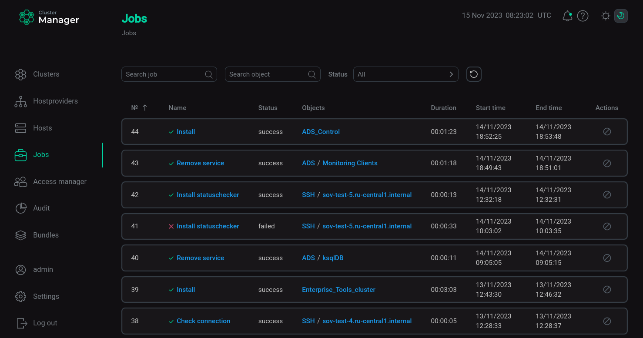Go to Hostproviders in the sidebar
Screen dimensions: 643x338
(55, 101)
